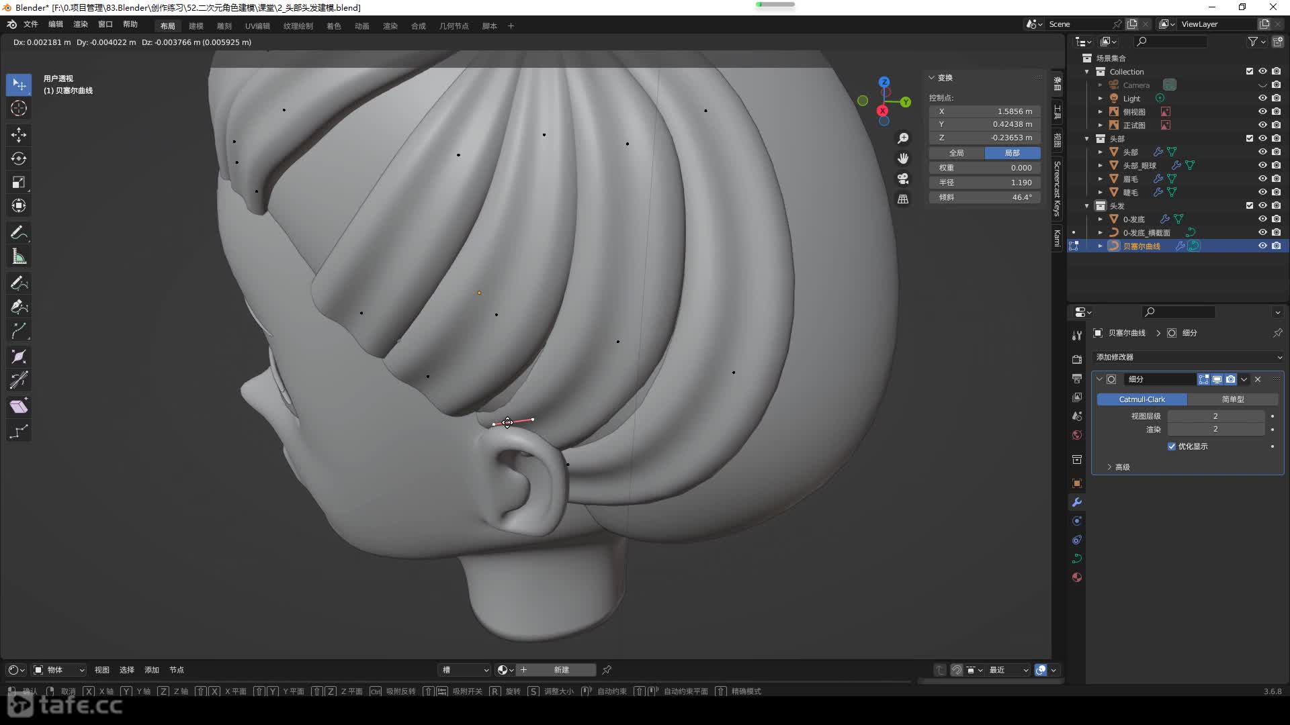The image size is (1290, 725).
Task: Disable rendering of 贝塞尔曲线 object
Action: tap(1276, 246)
